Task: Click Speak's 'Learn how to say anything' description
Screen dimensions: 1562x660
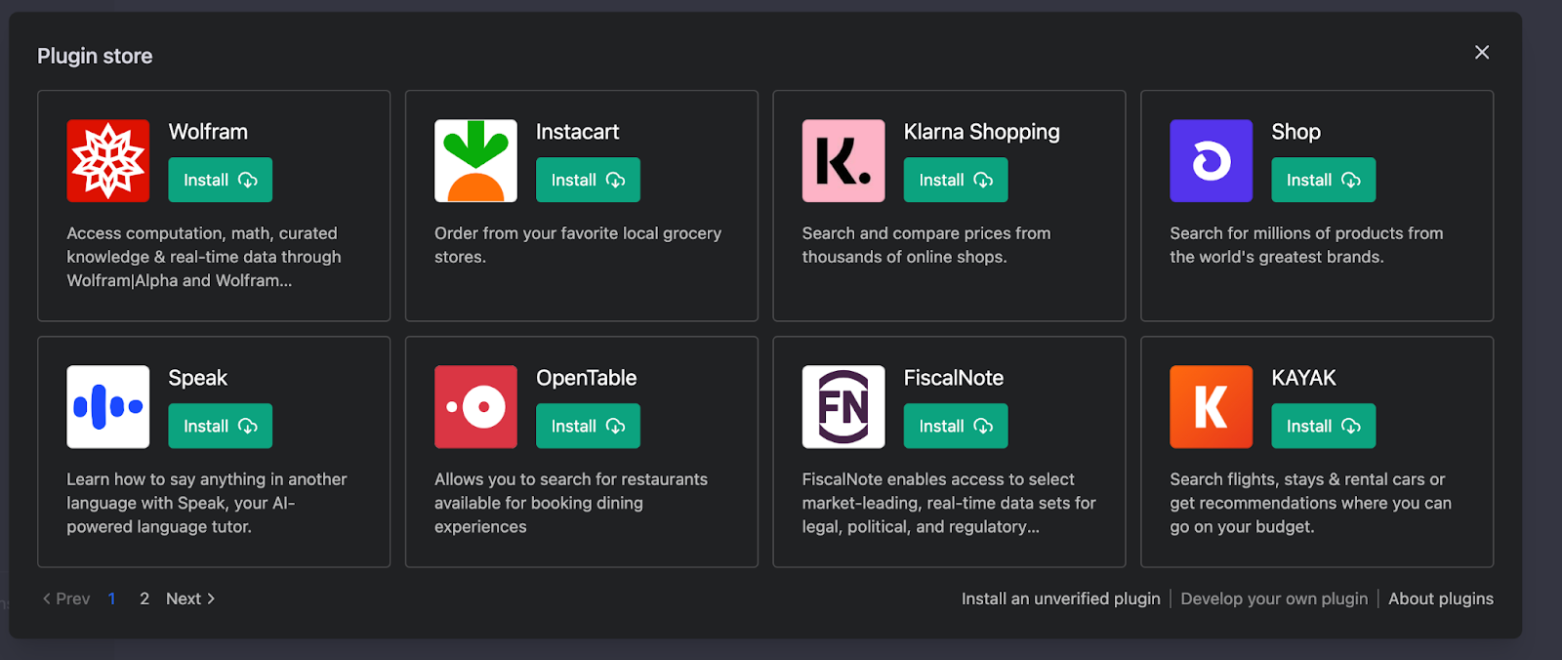Action: tap(207, 503)
